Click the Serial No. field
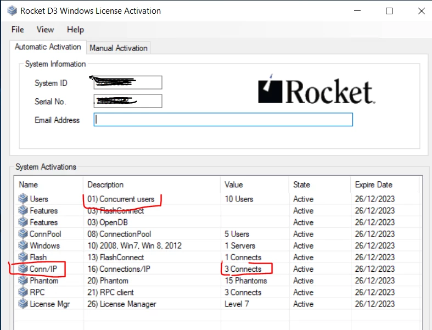This screenshot has width=432, height=330. (128, 101)
